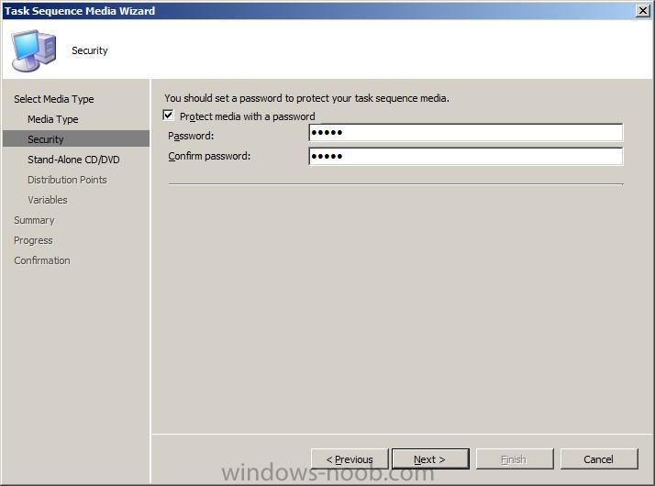Viewport: 655px width, 486px height.
Task: Click the wizard computer icon in header
Action: 33,50
